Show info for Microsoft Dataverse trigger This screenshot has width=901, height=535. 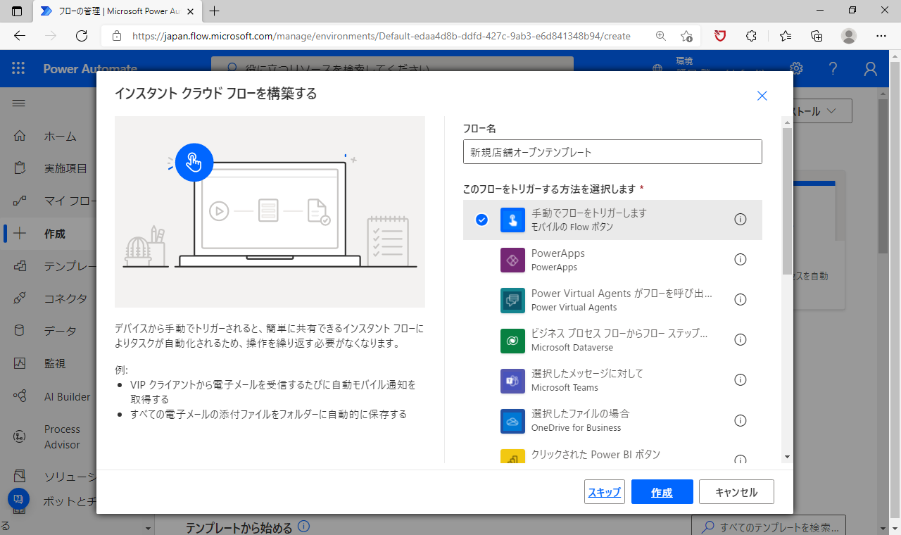(740, 339)
